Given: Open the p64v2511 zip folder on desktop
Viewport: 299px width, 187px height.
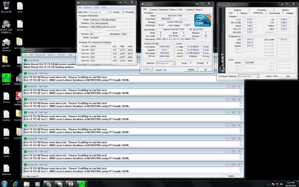Looking at the screenshot, I should point(6,61).
